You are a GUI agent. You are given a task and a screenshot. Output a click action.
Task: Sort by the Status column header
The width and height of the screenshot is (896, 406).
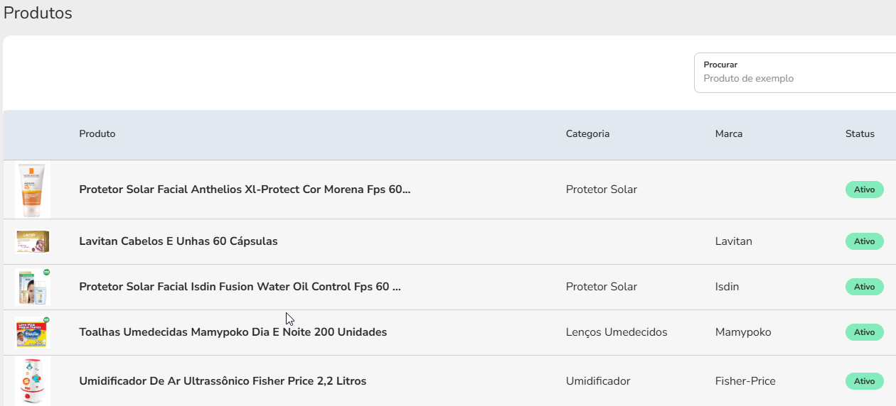[x=860, y=134]
